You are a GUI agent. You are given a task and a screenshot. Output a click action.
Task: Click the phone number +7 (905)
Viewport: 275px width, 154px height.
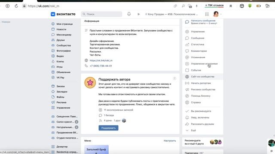[x=101, y=66]
